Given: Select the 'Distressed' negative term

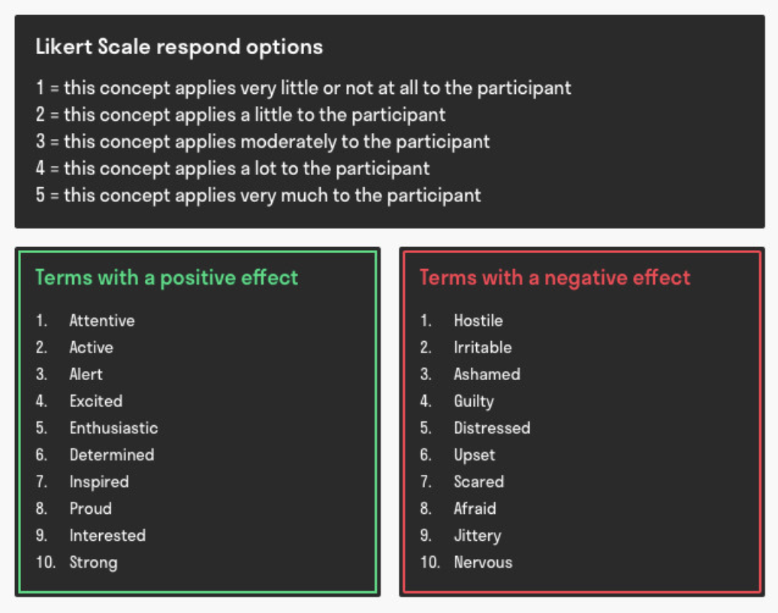Looking at the screenshot, I should (x=492, y=428).
